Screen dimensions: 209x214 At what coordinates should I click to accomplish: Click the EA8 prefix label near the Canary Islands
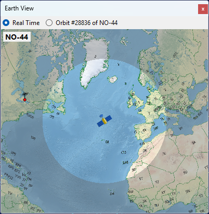pos(125,162)
